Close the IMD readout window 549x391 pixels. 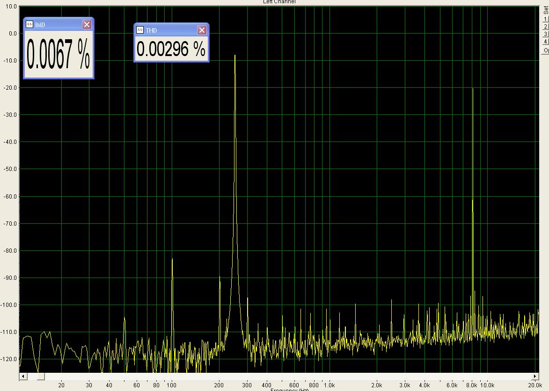(x=87, y=24)
